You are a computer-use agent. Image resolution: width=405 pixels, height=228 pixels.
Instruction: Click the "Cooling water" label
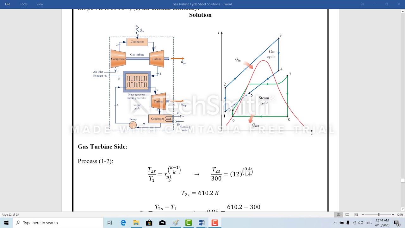pos(185,129)
